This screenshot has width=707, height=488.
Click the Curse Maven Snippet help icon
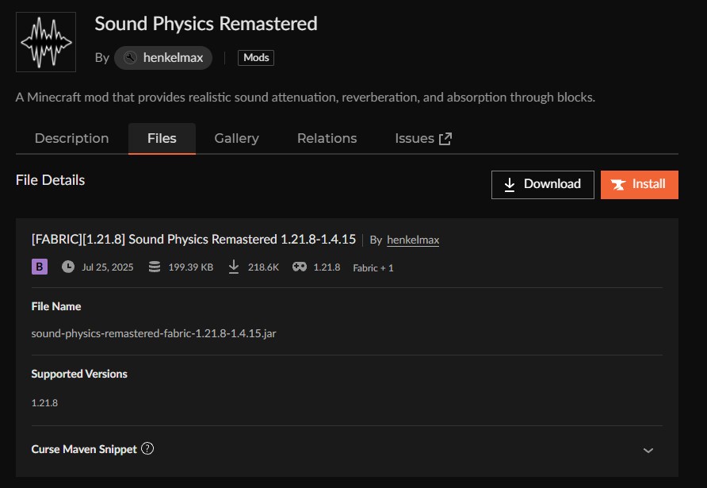tap(147, 448)
